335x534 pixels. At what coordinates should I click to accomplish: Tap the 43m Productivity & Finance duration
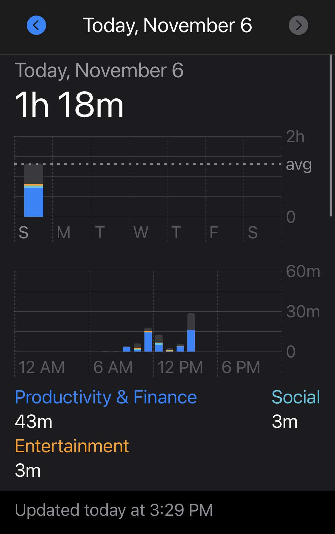pyautogui.click(x=34, y=422)
